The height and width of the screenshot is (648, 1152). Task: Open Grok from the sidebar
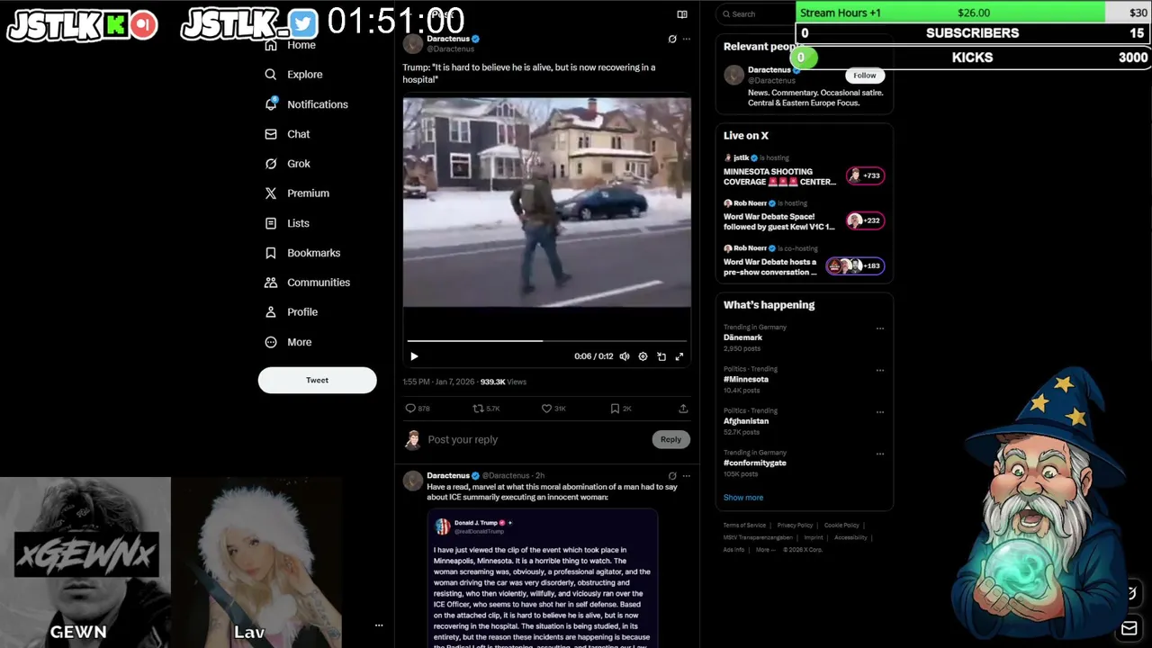pyautogui.click(x=287, y=164)
